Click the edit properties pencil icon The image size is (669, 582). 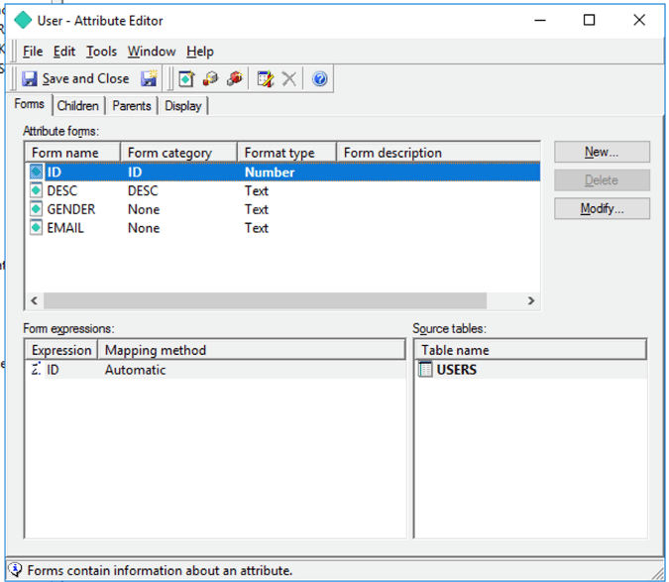coord(265,78)
